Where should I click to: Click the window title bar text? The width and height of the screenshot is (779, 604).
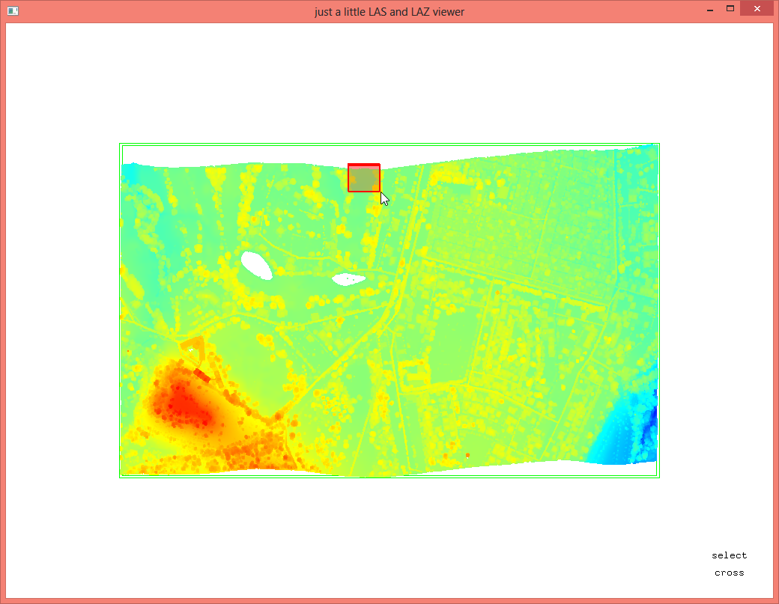pos(389,11)
